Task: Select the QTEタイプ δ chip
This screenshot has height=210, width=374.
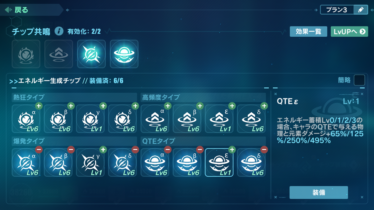Action: pyautogui.click(x=251, y=162)
